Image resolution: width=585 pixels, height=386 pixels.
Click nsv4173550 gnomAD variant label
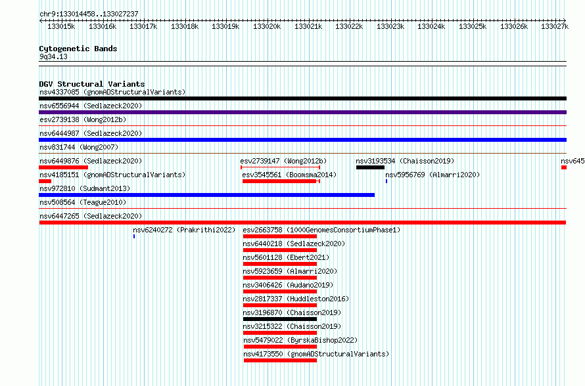point(316,354)
